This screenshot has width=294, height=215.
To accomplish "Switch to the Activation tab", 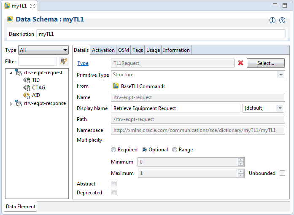I will pyautogui.click(x=103, y=50).
